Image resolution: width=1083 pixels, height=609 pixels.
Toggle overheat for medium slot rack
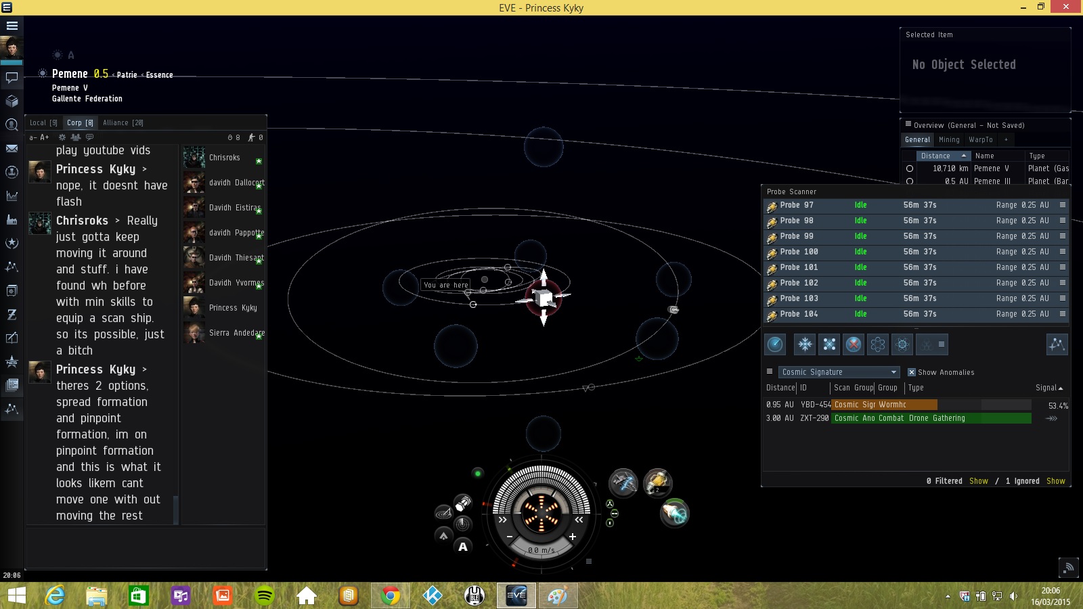click(x=615, y=514)
